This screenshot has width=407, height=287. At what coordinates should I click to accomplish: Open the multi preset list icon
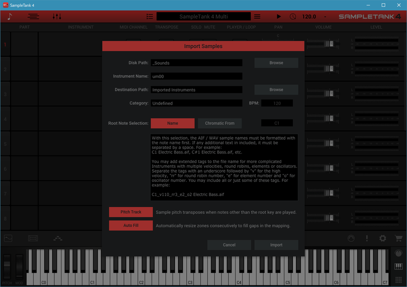point(150,17)
